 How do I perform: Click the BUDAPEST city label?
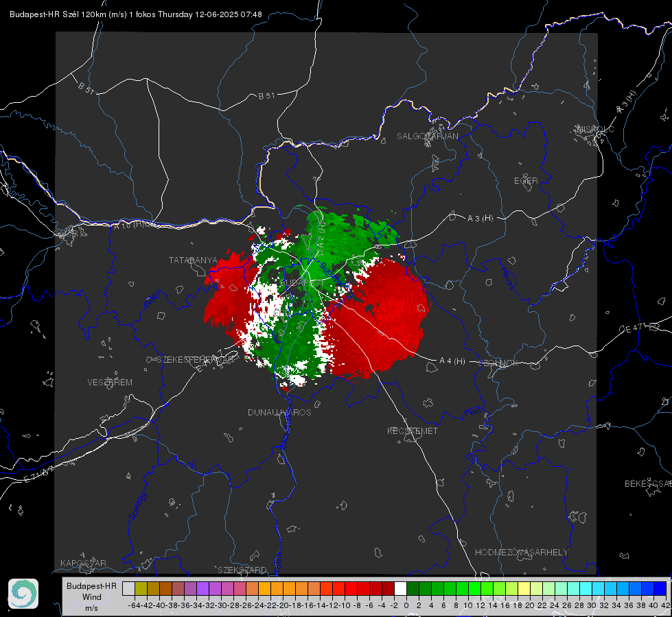pyautogui.click(x=302, y=283)
